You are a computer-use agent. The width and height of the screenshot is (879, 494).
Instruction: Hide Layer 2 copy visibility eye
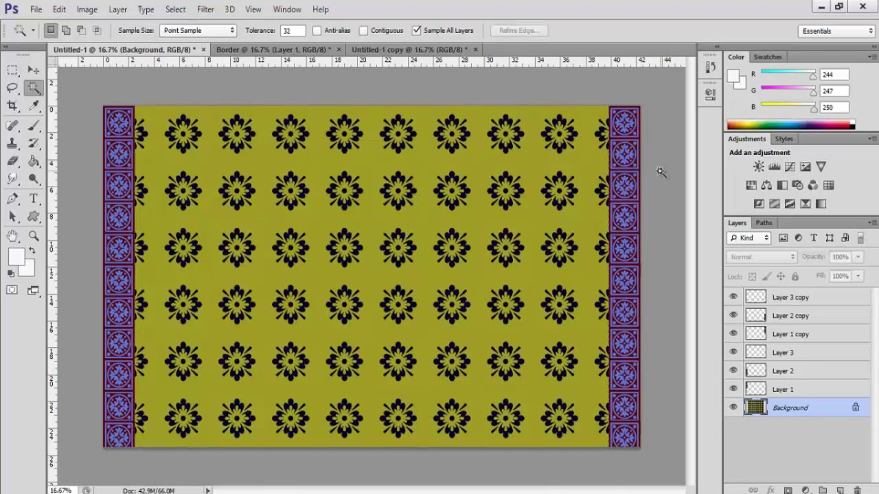(733, 316)
